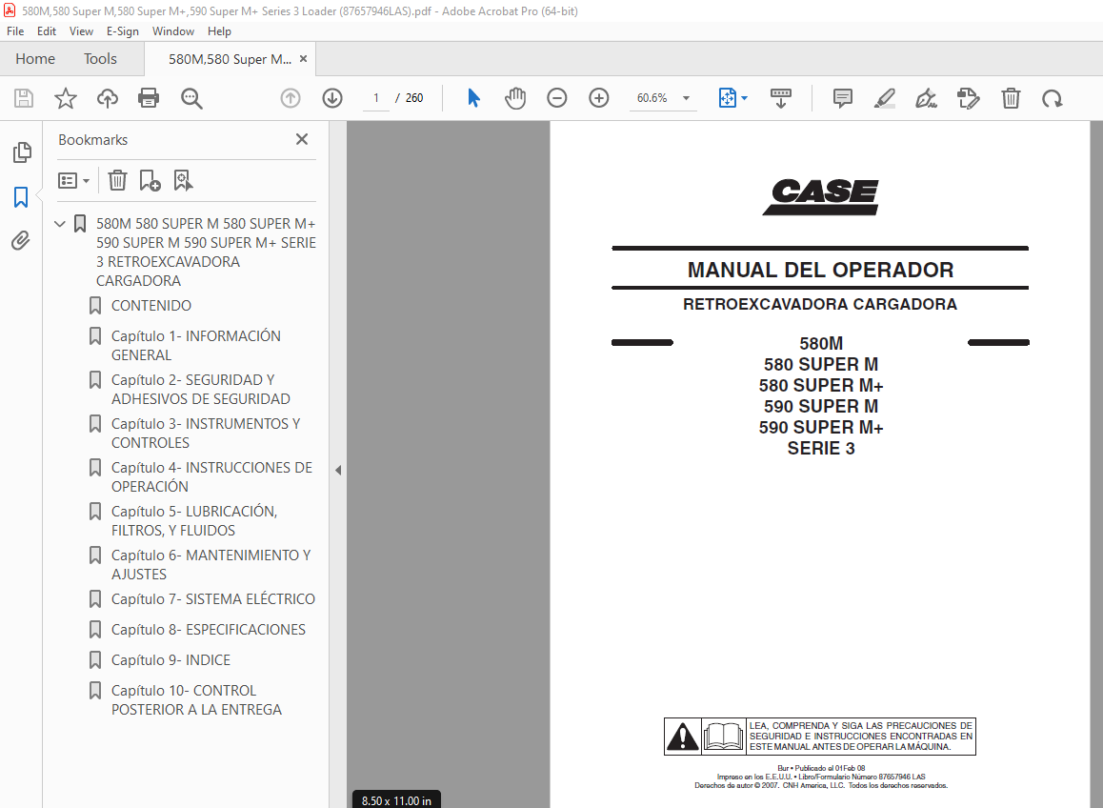Image resolution: width=1103 pixels, height=808 pixels.
Task: Add a sticky note comment
Action: coord(842,98)
